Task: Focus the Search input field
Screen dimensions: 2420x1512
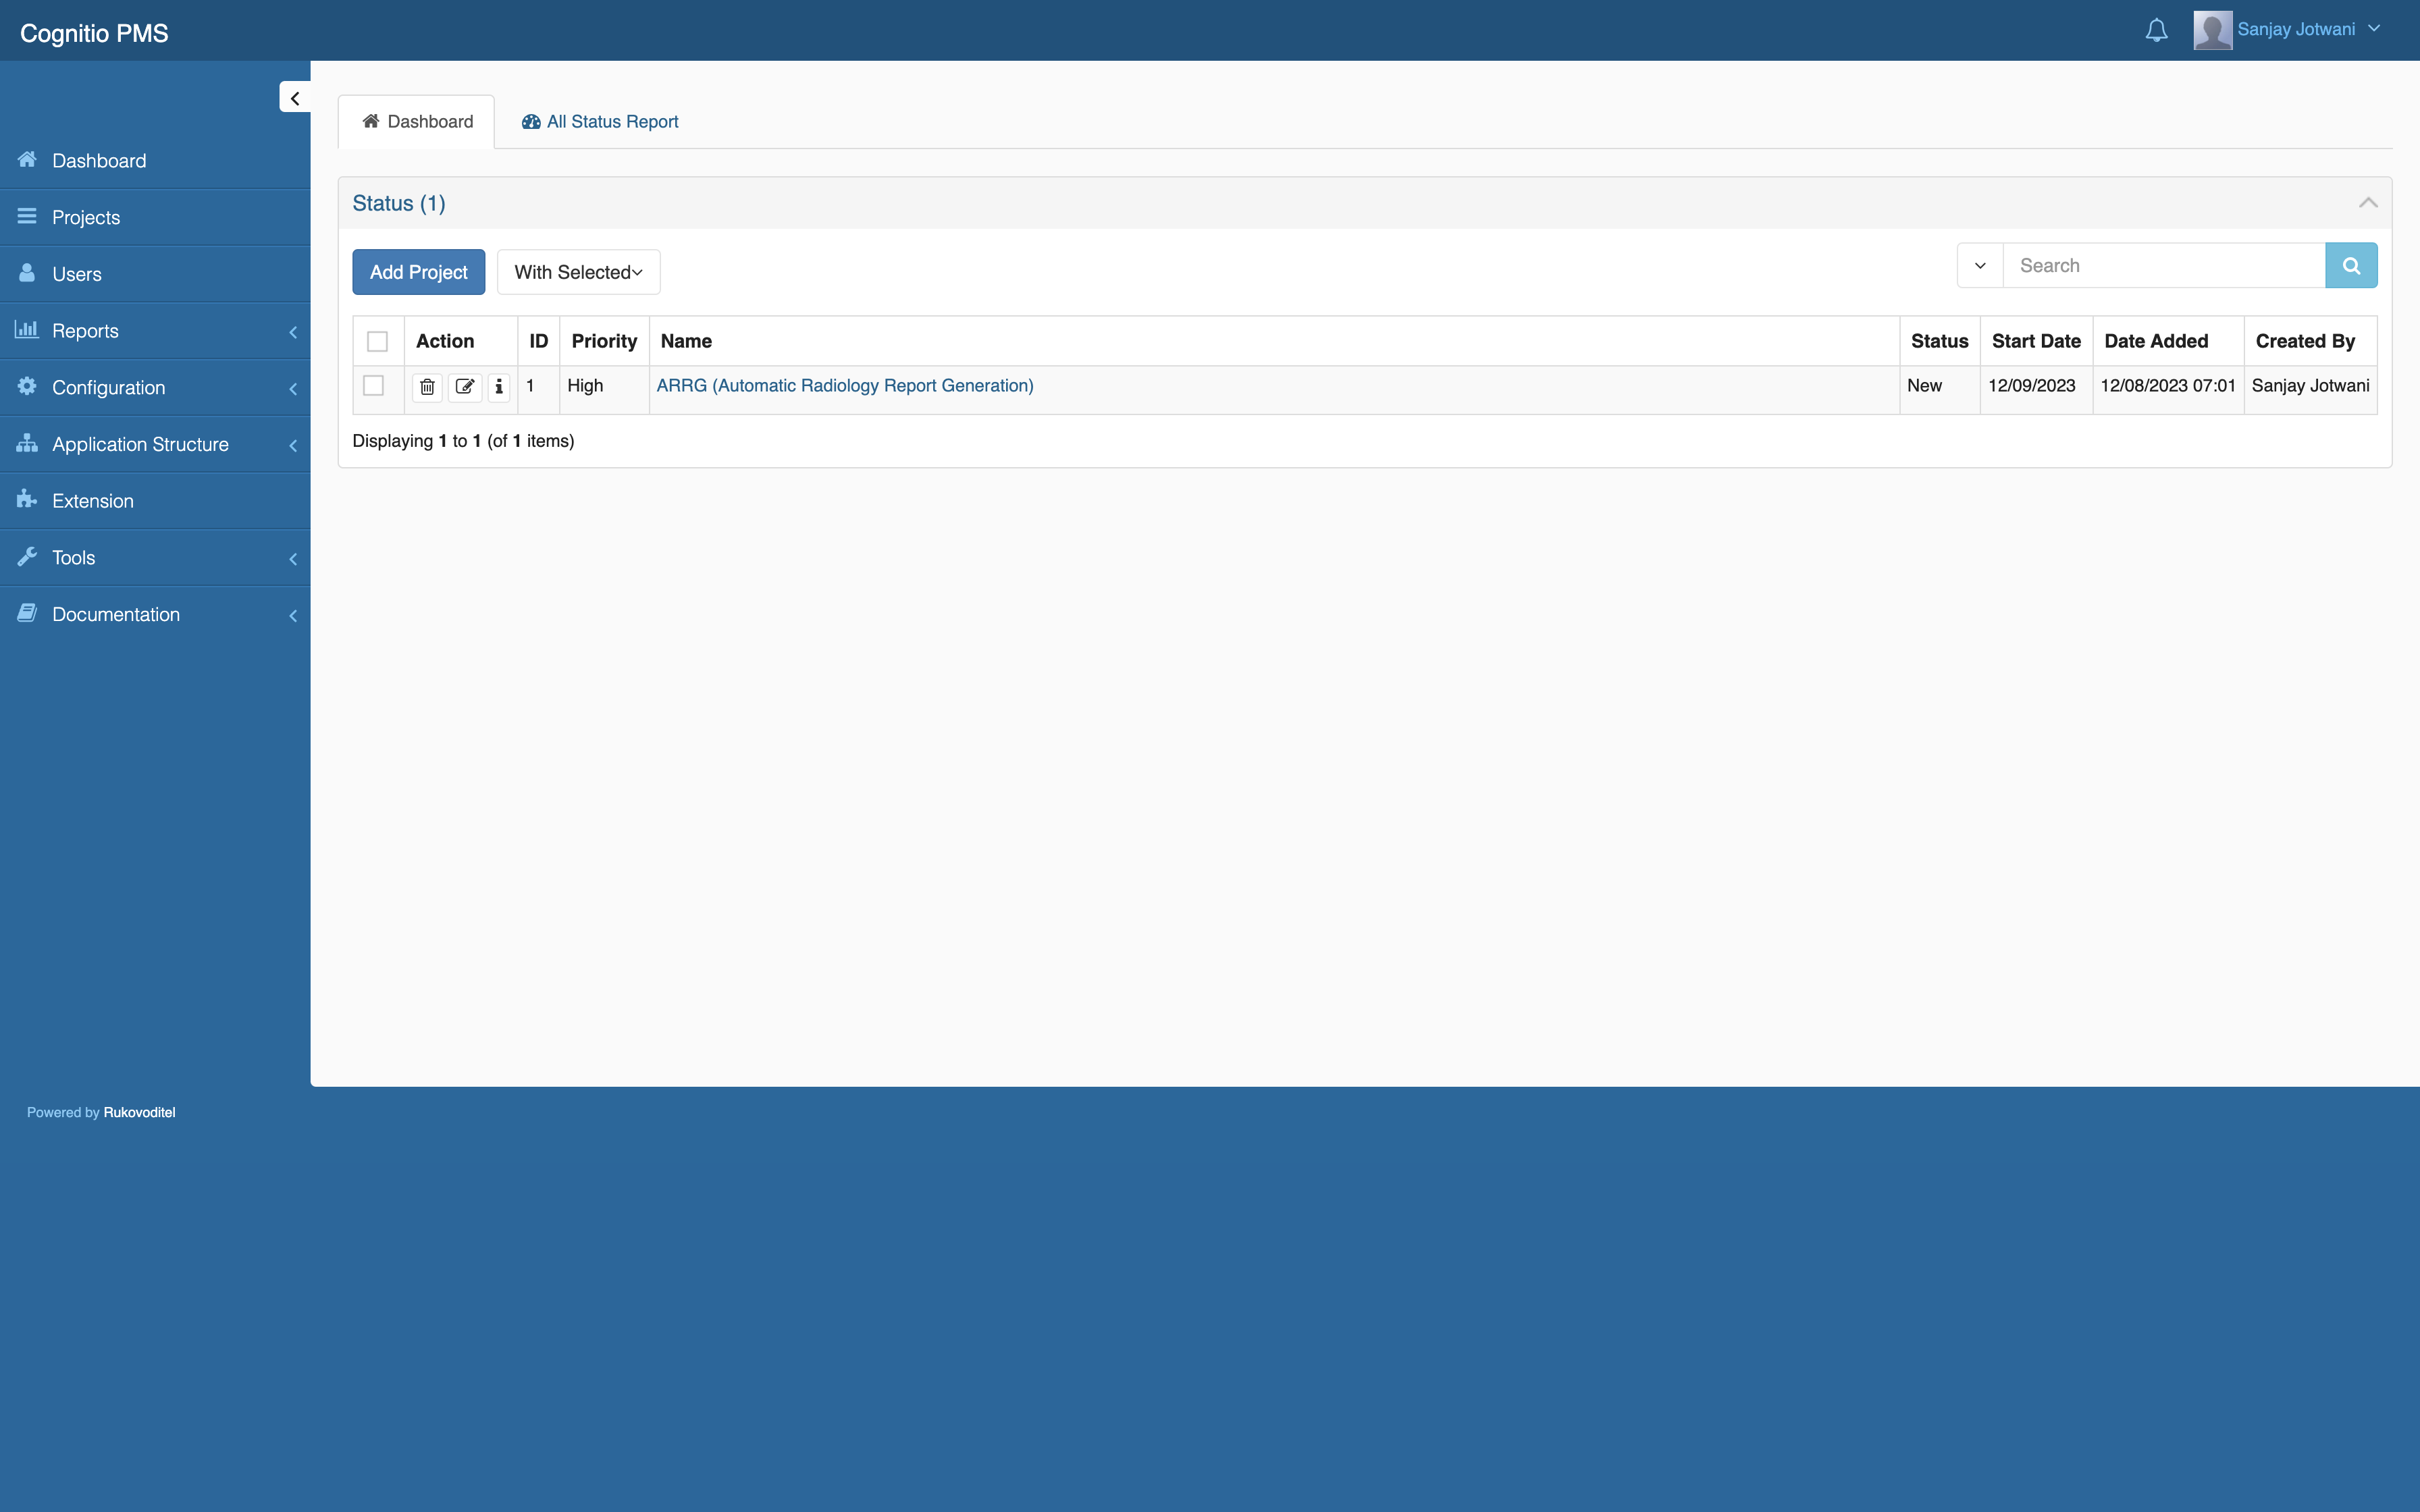Action: 2164,265
